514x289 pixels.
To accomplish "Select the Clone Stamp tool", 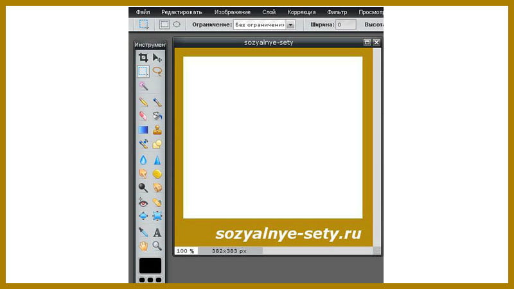I will [157, 130].
